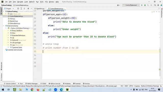
Task: Expand Extended Definitions node
Action: [x=8, y=35]
